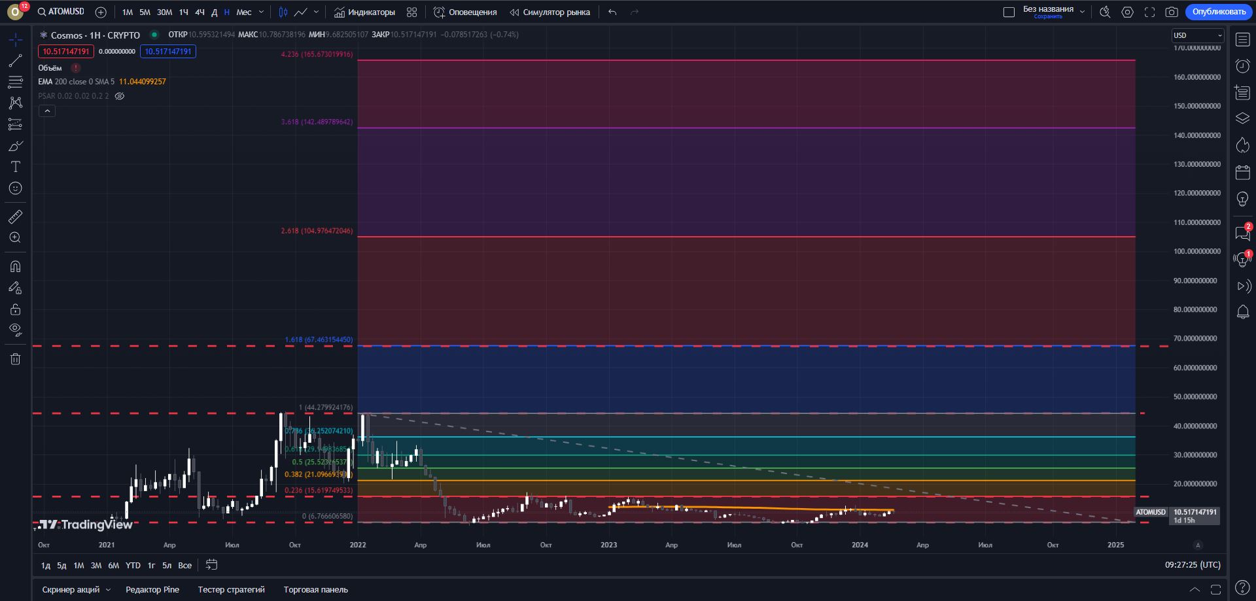This screenshot has height=601, width=1256.
Task: Expand the bottom panel with up arrow
Action: (x=1195, y=590)
